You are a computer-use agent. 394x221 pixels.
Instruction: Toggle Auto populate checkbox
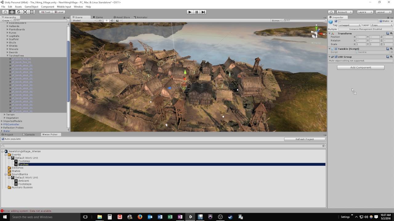point(3,139)
